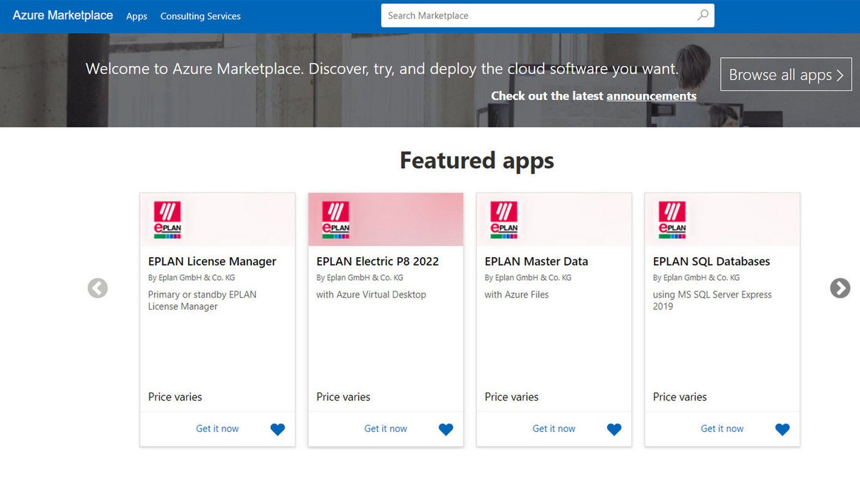Open the latest announcements link
Viewport: 860px width, 483px height.
(x=651, y=96)
